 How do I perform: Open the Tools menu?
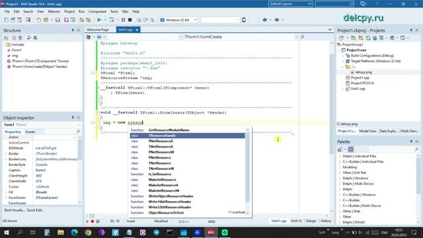(114, 12)
